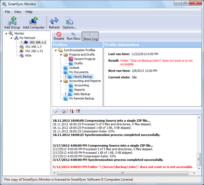Click the log horizontal scrollbar thumb
Screen dimensions: 204x185
[x=122, y=173]
